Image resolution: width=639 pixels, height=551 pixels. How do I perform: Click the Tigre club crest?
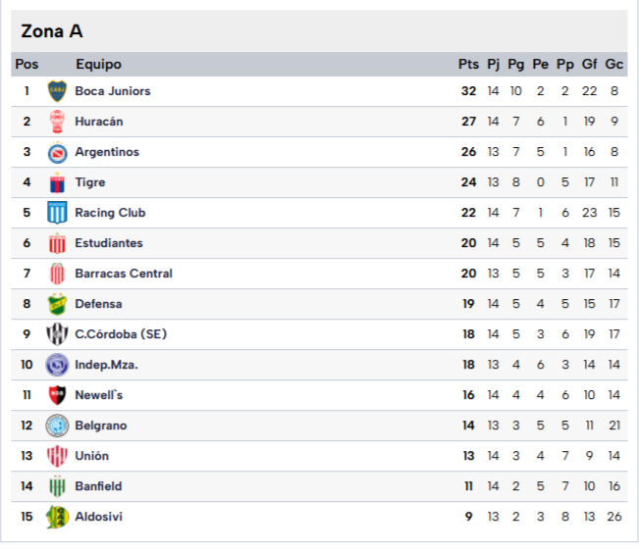[x=57, y=182]
